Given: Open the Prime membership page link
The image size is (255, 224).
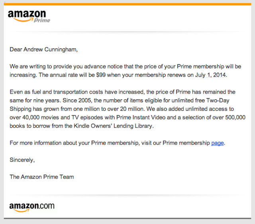Looking at the screenshot, I should pos(218,143).
